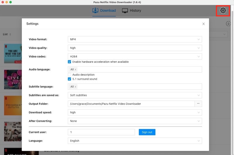Click the History monitor icon

pos(125,11)
